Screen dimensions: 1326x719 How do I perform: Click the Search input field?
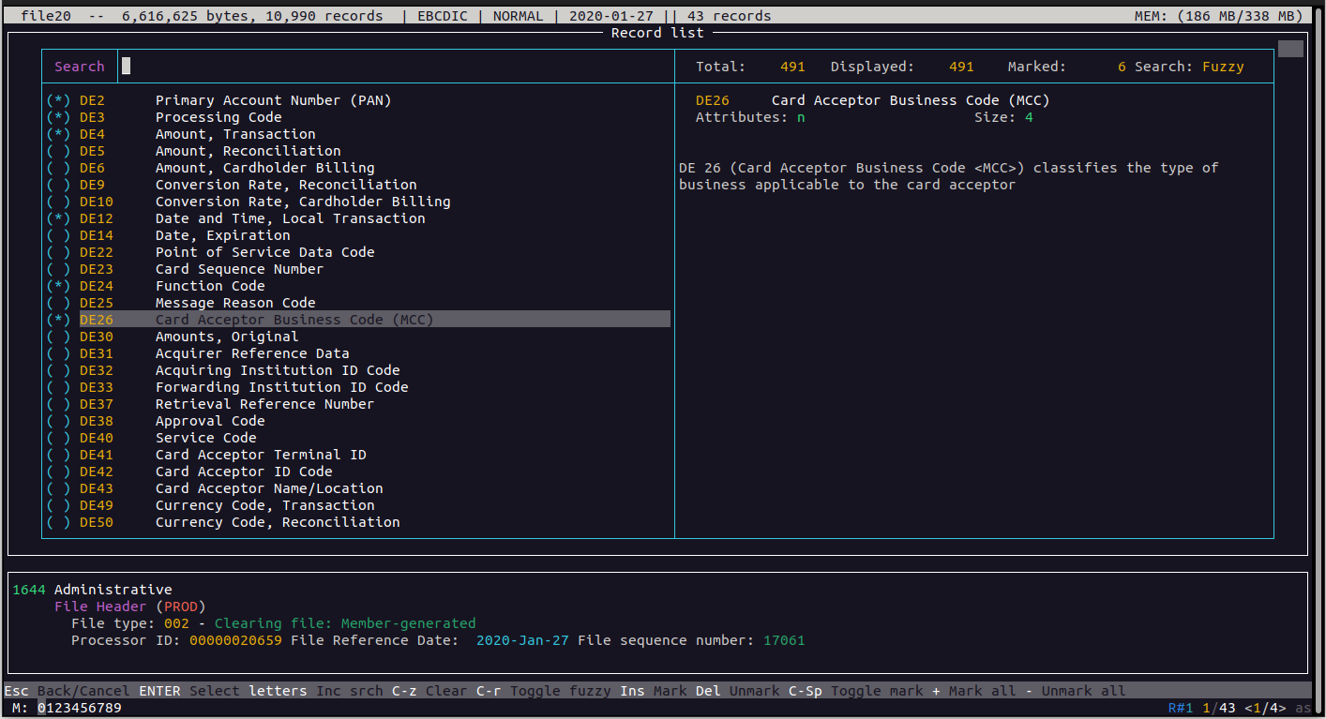click(x=394, y=67)
